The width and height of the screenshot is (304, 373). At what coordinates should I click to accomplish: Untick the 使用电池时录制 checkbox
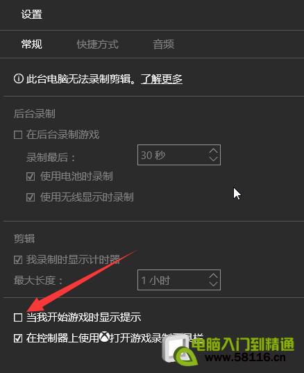click(x=31, y=176)
